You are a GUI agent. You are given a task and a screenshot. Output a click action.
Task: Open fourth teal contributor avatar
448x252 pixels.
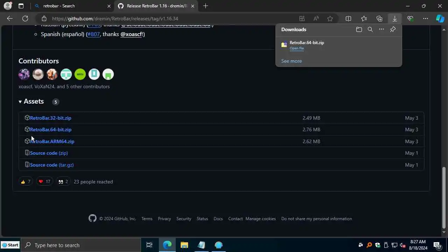66,74
